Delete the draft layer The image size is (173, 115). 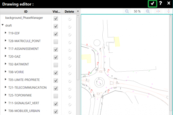point(69,27)
